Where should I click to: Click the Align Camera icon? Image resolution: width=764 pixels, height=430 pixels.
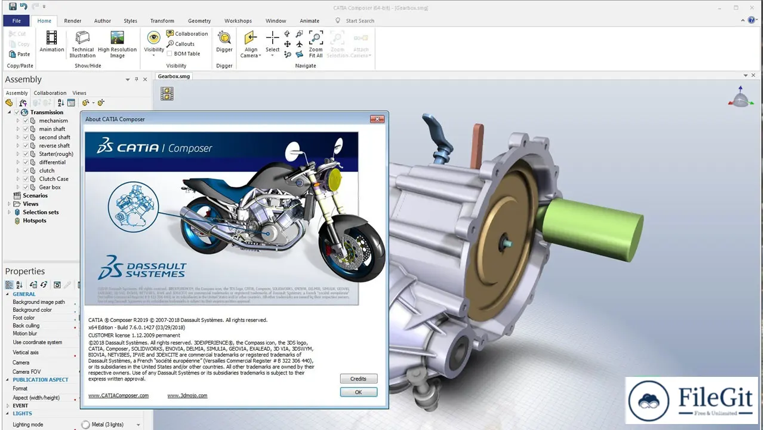[x=251, y=38]
